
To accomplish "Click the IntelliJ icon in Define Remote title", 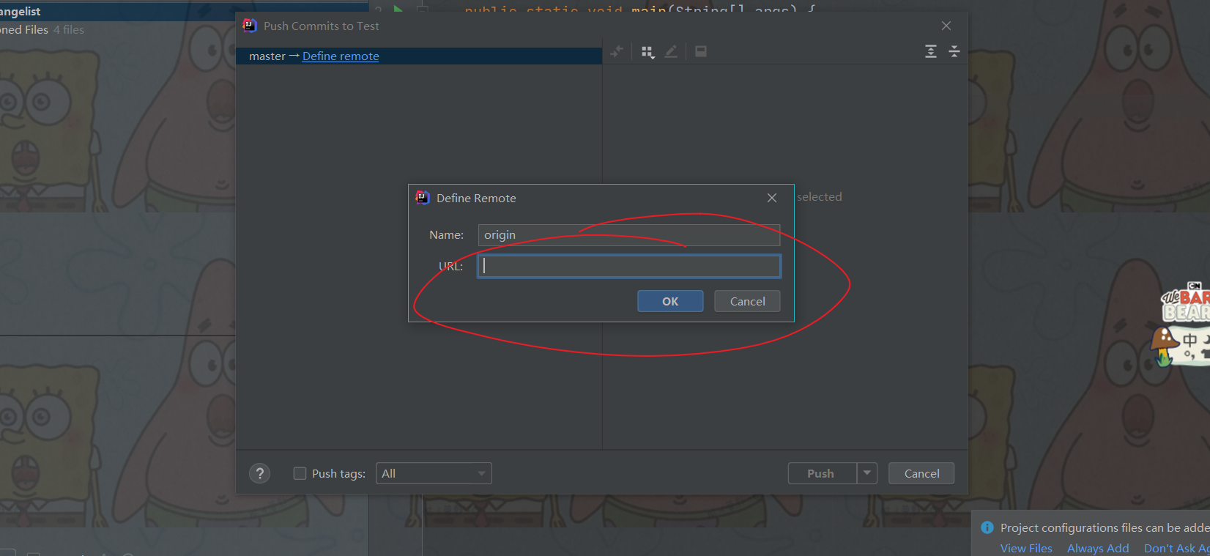I will pyautogui.click(x=423, y=198).
